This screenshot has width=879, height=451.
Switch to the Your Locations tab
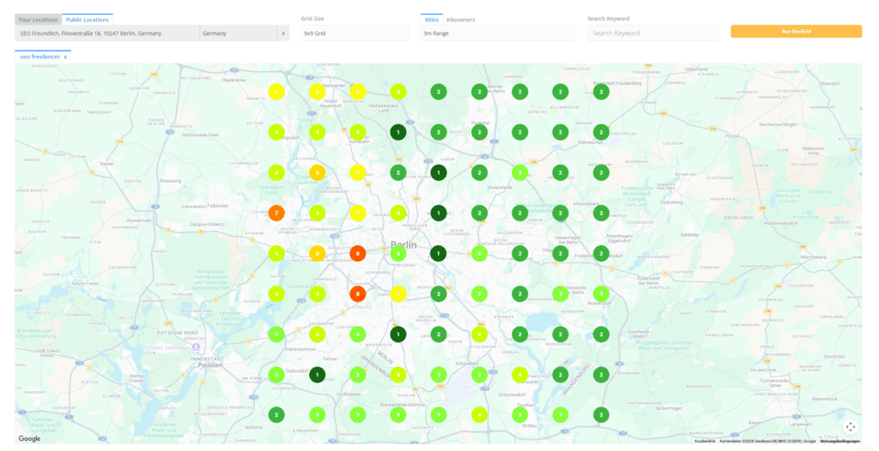coord(38,20)
